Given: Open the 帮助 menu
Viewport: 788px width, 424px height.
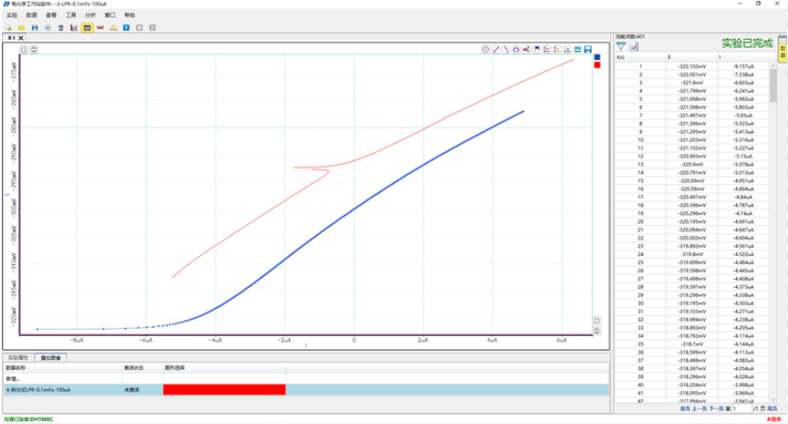Looking at the screenshot, I should point(129,15).
